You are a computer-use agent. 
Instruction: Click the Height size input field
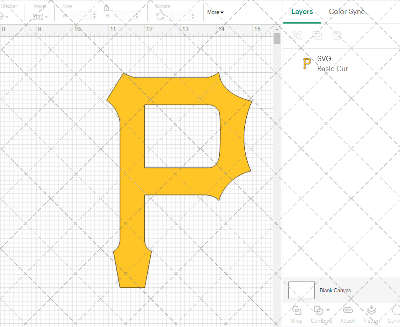pos(123,16)
